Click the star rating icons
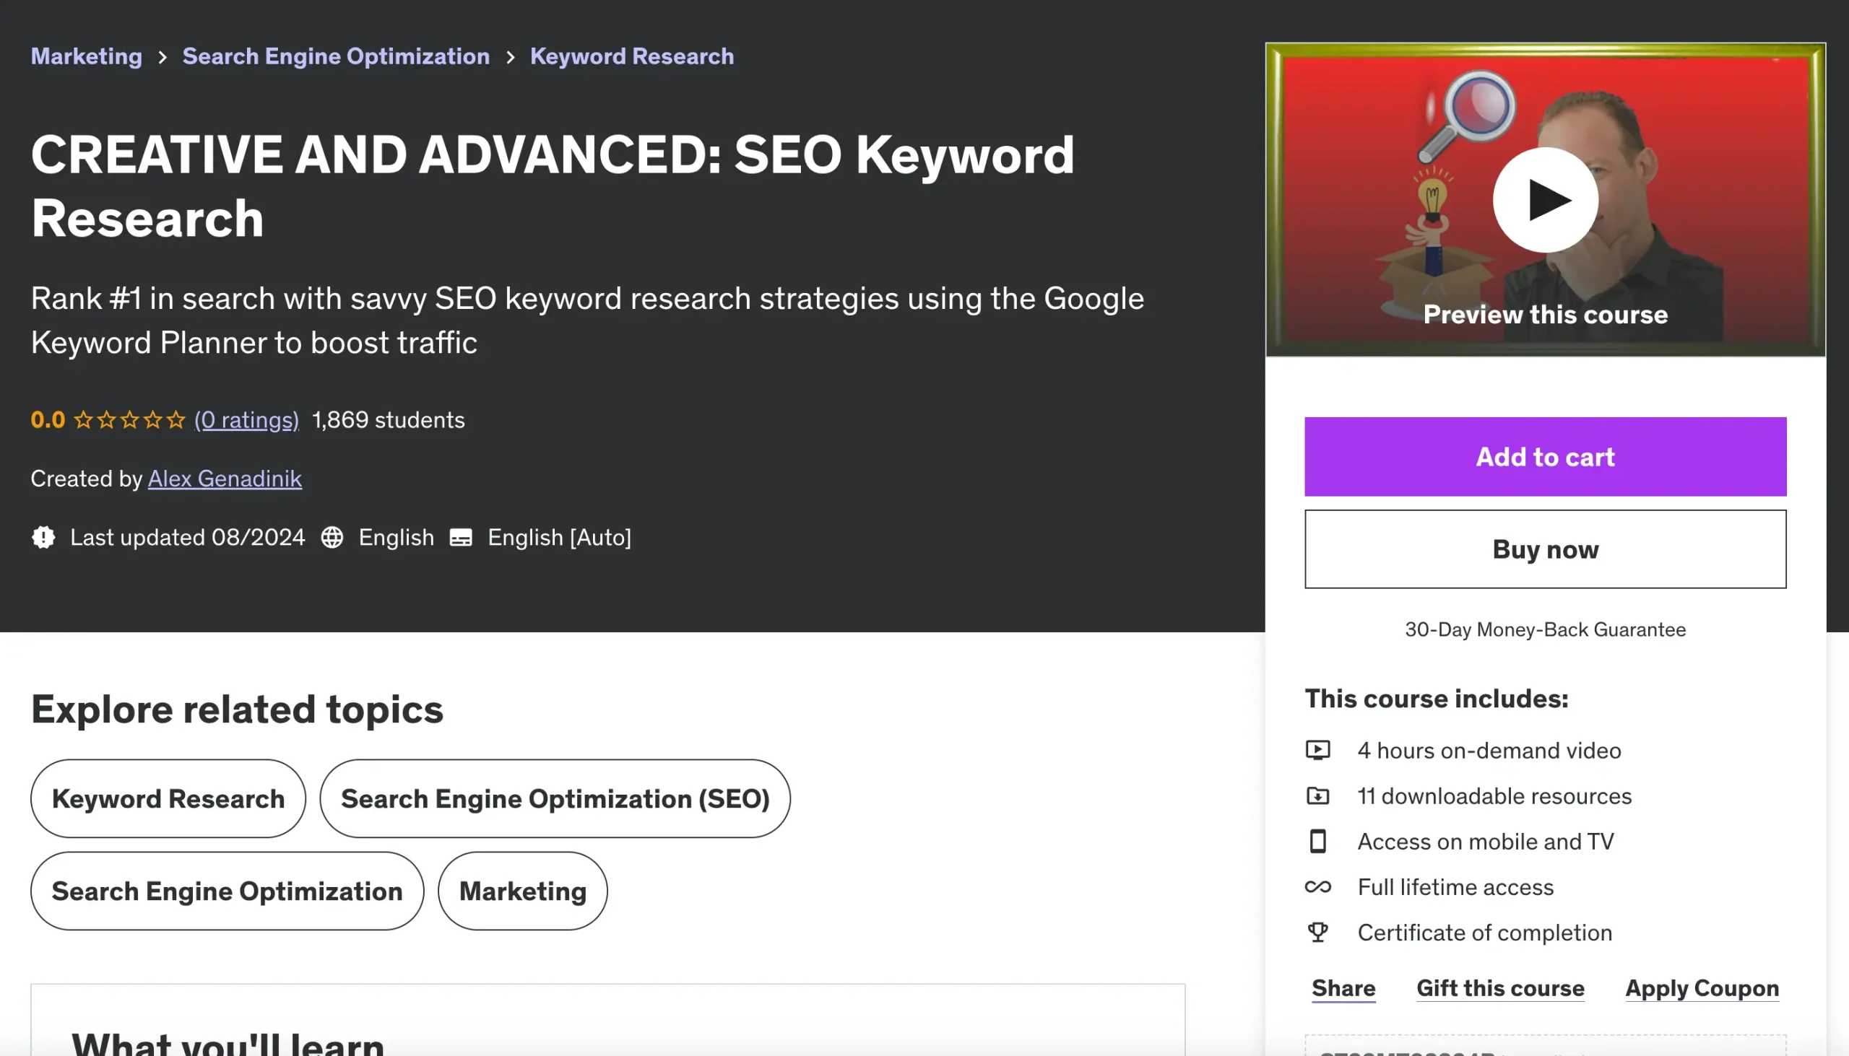This screenshot has height=1056, width=1849. [129, 420]
